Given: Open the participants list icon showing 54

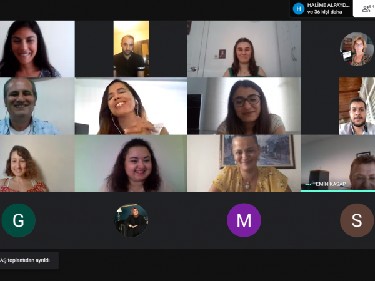Looking at the screenshot, I should (366, 9).
